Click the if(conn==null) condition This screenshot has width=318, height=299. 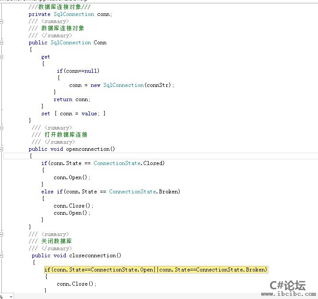click(78, 71)
